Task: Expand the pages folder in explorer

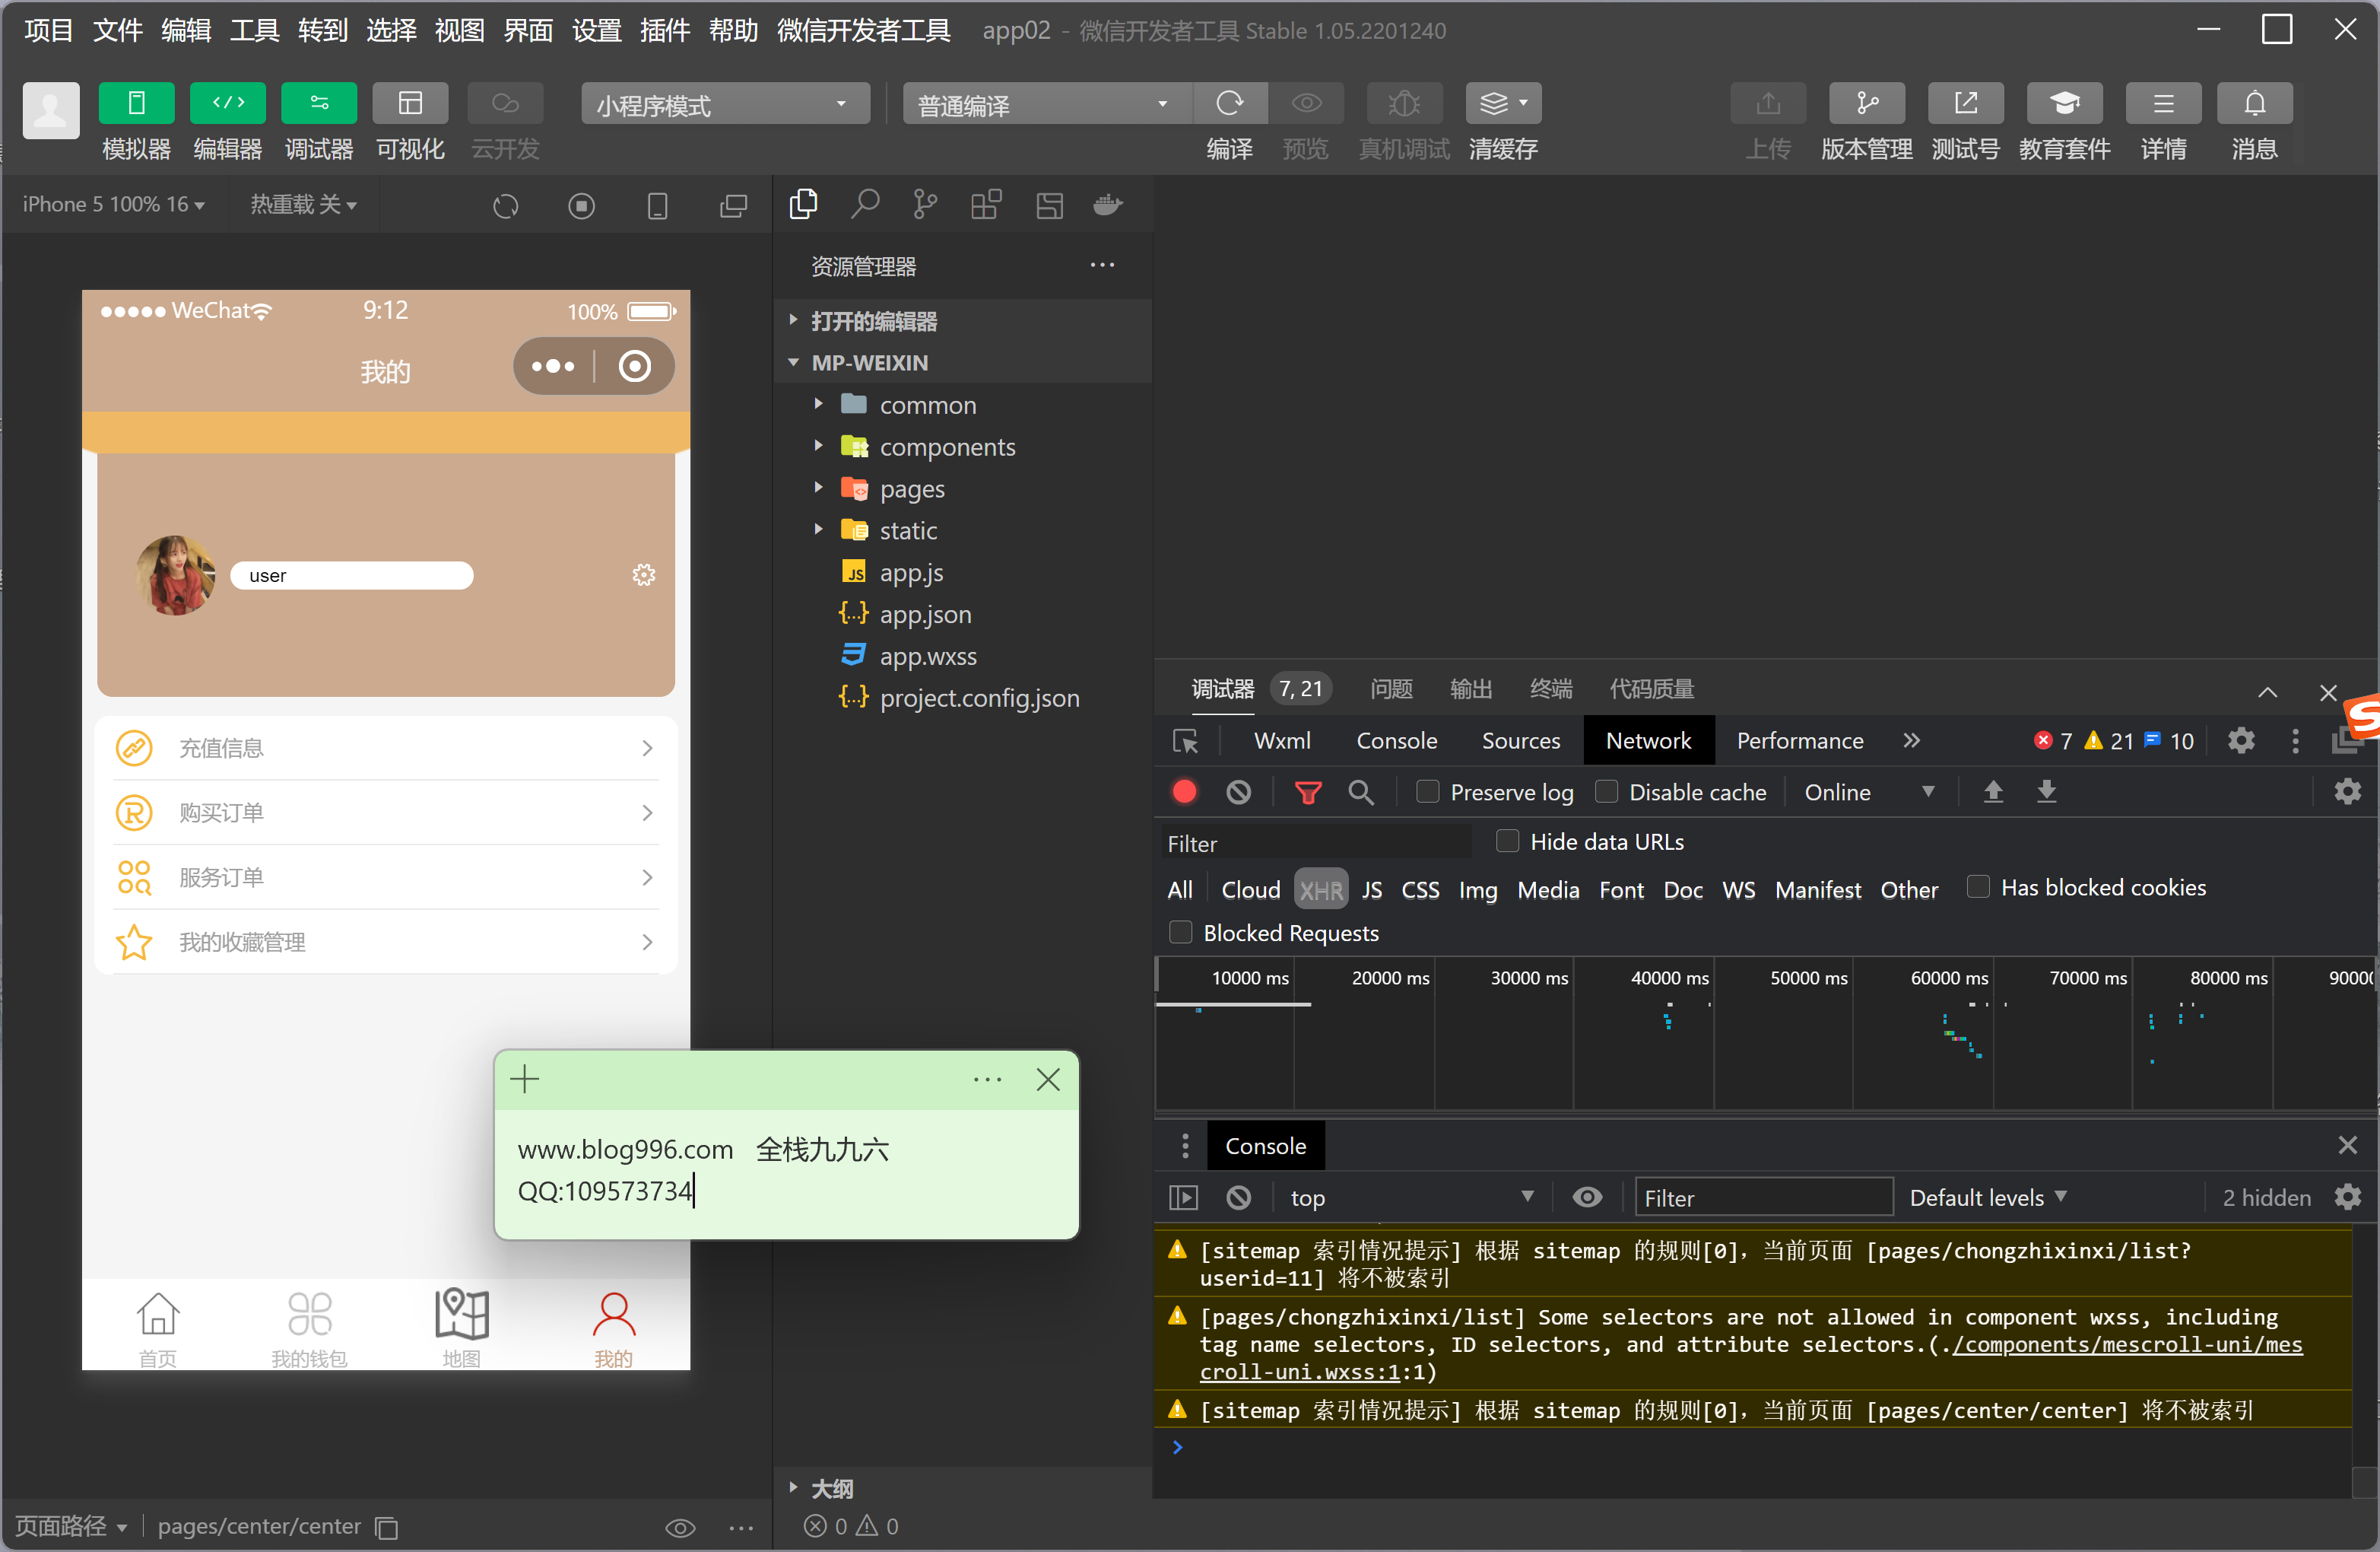Action: 911,488
